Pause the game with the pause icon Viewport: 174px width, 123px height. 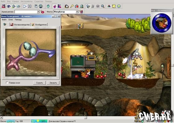[30, 6]
